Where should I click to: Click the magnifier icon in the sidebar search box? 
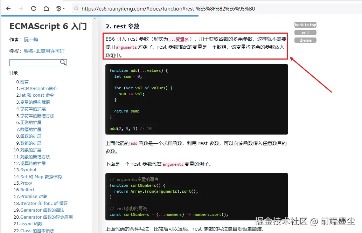63,62
